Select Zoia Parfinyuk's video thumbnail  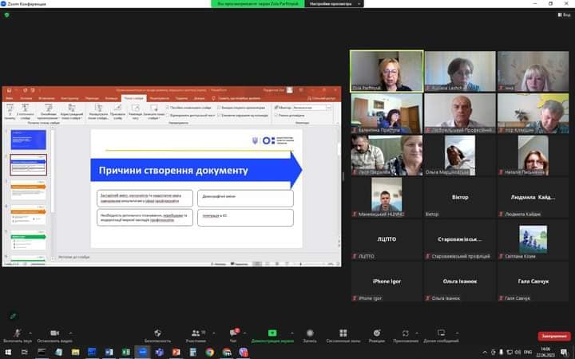click(387, 71)
